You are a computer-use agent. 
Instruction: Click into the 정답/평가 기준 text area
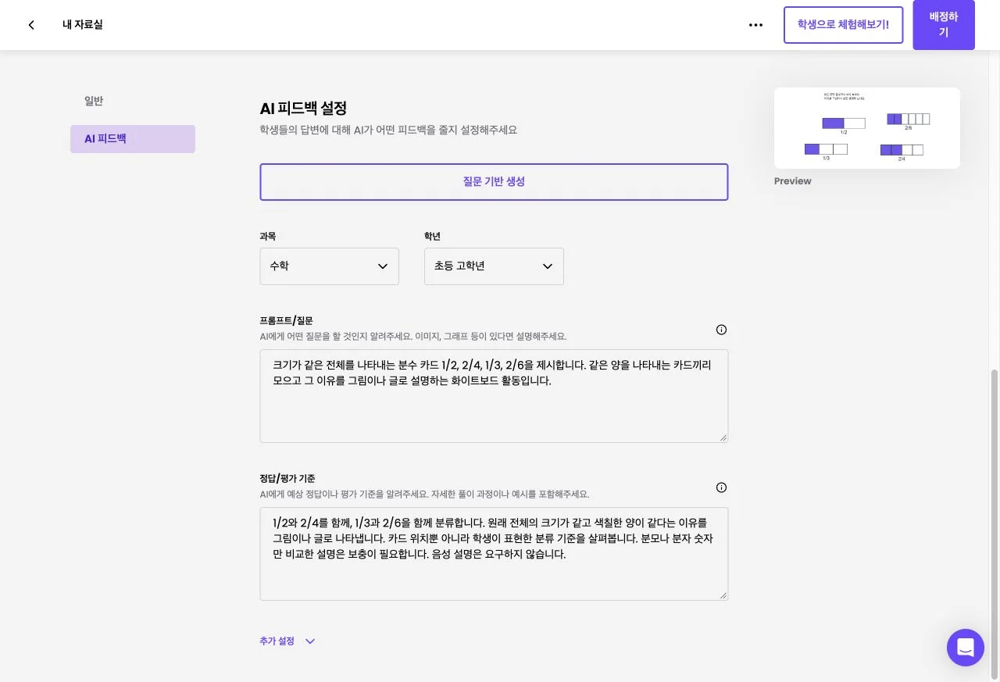click(494, 554)
